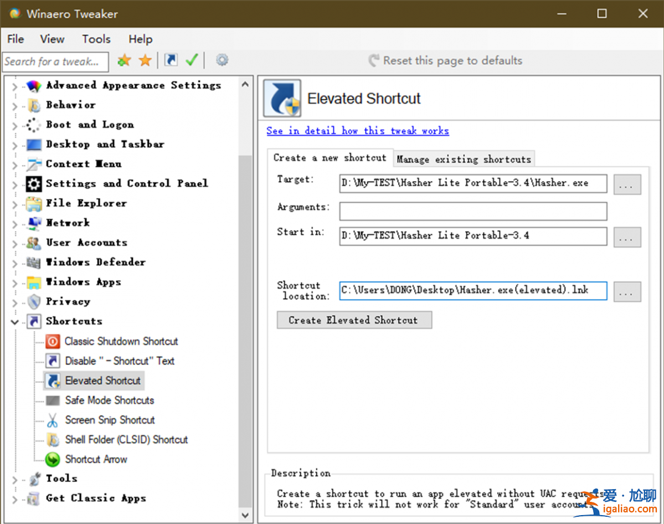Expand the Context Menu category
Screen dimensions: 664x524
click(14, 165)
